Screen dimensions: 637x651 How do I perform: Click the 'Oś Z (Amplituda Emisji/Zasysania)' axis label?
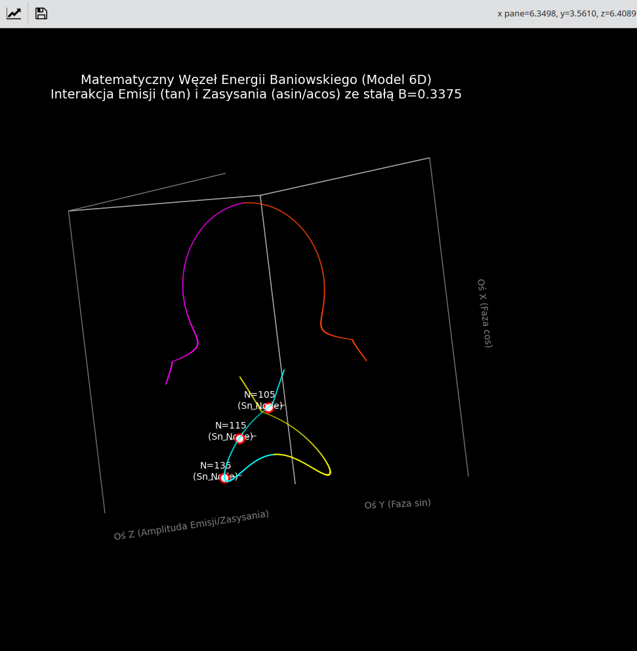(191, 525)
